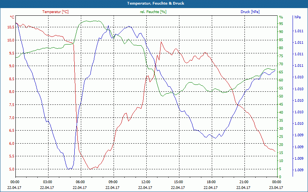This screenshot has height=192, width=308.
Task: Click the "°C" unit label of the temperature axis
Action: [x=12, y=17]
